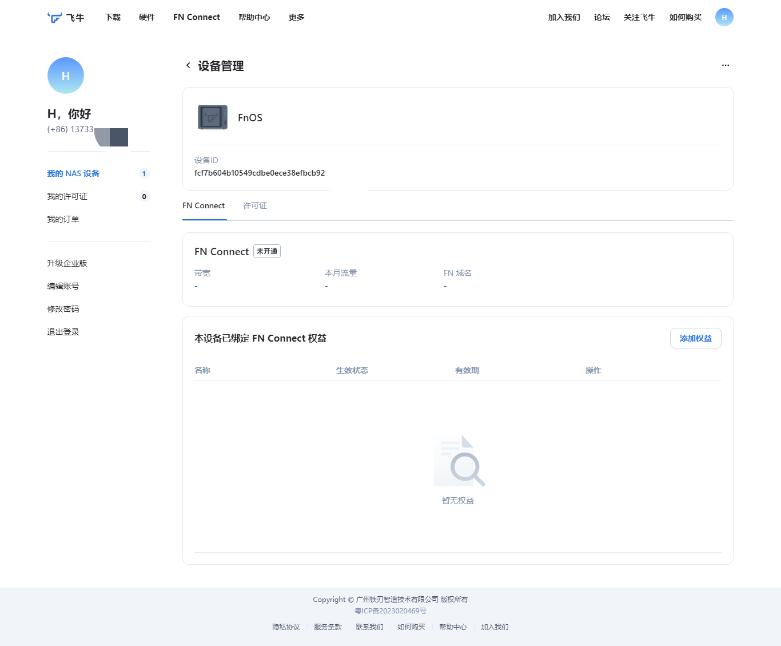Click 加入我们 in the top navigation
This screenshot has height=646, width=781.
[x=564, y=17]
